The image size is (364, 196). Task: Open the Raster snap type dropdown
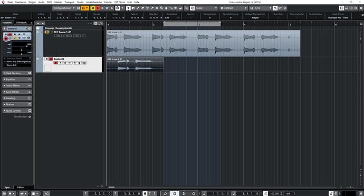click(x=206, y=8)
